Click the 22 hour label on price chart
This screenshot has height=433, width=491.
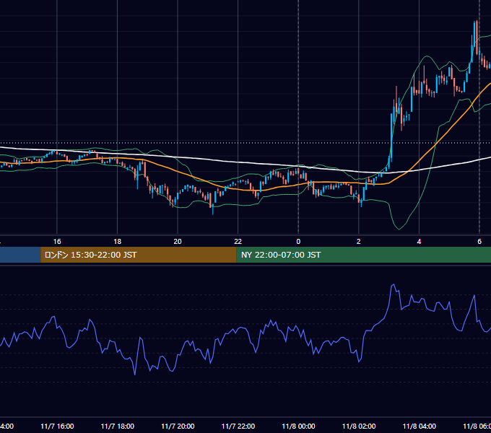point(238,242)
